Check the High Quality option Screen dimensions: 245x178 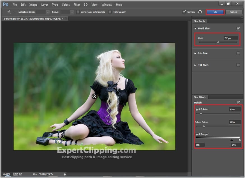110,12
